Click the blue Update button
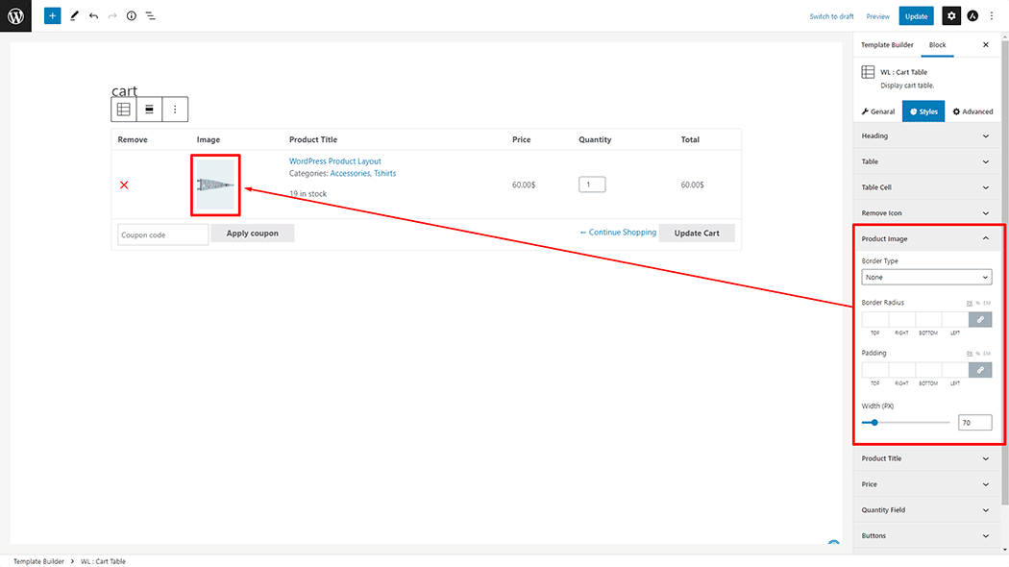This screenshot has width=1009, height=567. coord(916,15)
